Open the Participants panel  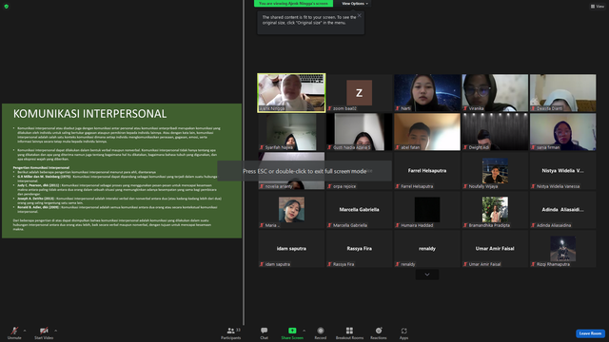coord(231,333)
